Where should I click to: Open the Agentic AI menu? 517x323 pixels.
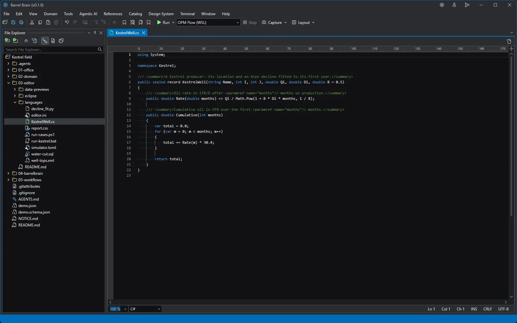[x=88, y=14]
